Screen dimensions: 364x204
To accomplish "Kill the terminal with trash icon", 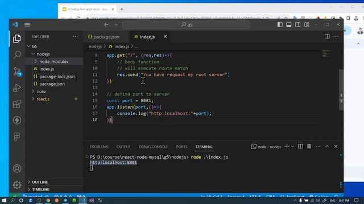I will coord(309,146).
